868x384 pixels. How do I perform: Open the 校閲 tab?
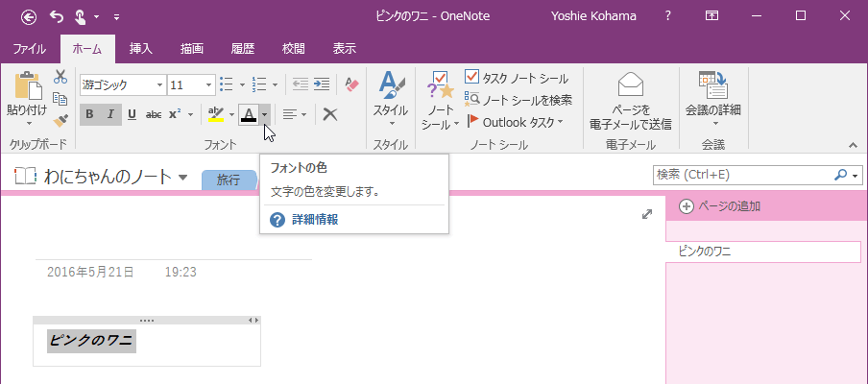point(294,49)
